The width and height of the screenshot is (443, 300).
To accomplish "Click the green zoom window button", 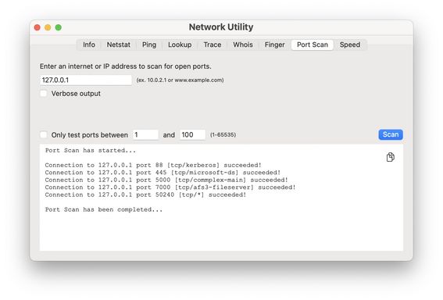I will coord(59,27).
